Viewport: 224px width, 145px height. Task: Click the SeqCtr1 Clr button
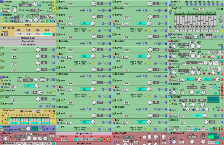coord(221,16)
